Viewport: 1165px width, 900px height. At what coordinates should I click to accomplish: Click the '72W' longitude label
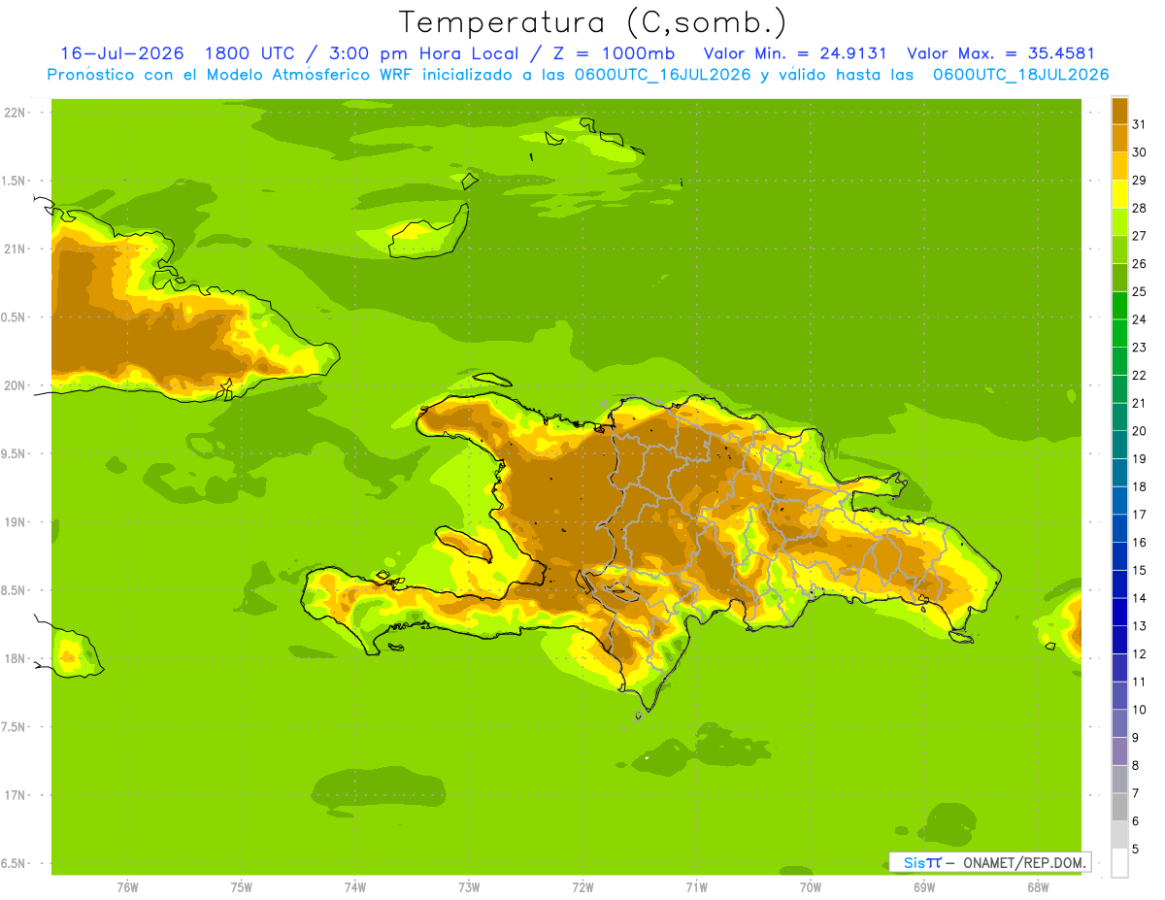point(582,886)
